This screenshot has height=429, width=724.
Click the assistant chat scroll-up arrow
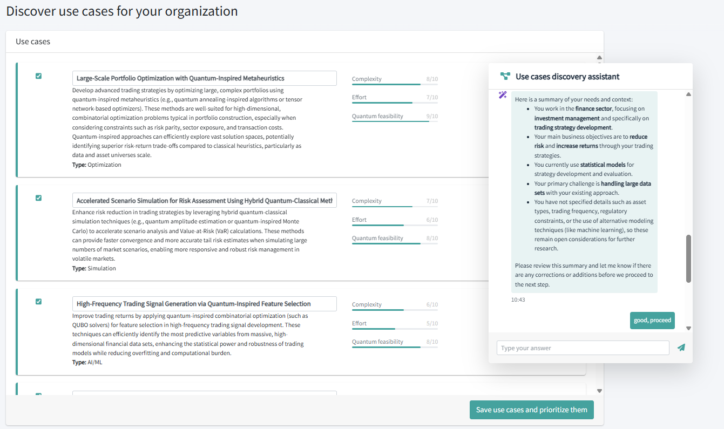[688, 94]
